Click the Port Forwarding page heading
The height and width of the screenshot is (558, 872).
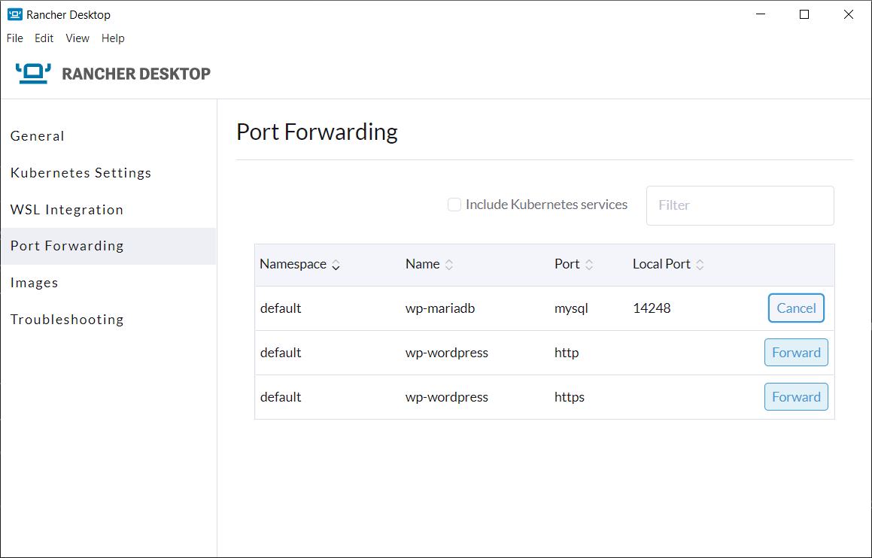tap(317, 132)
